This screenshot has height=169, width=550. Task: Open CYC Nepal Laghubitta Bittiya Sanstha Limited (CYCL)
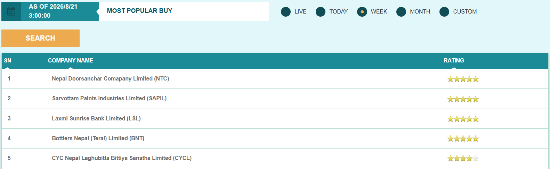click(x=122, y=158)
